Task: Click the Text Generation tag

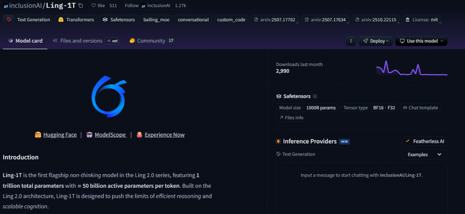Action: point(28,19)
